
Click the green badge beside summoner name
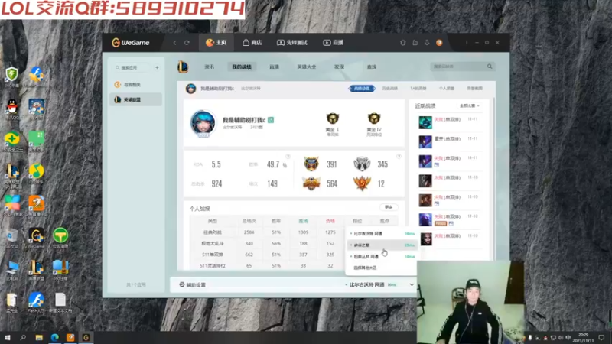click(x=271, y=120)
